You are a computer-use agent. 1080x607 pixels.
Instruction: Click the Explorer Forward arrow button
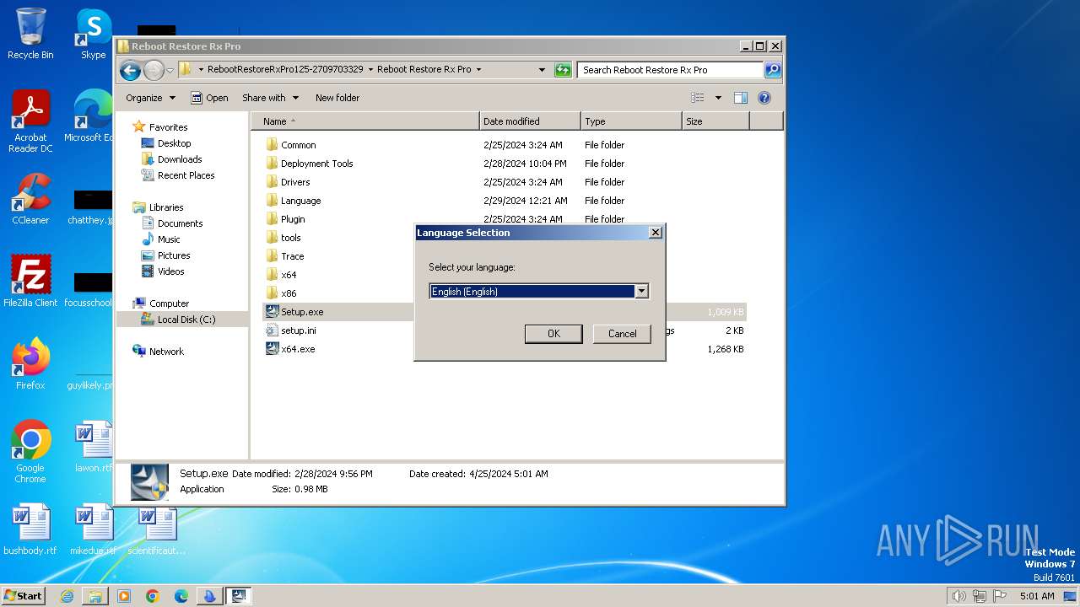tap(154, 70)
